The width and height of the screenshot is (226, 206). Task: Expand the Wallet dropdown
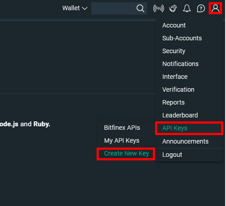click(75, 8)
